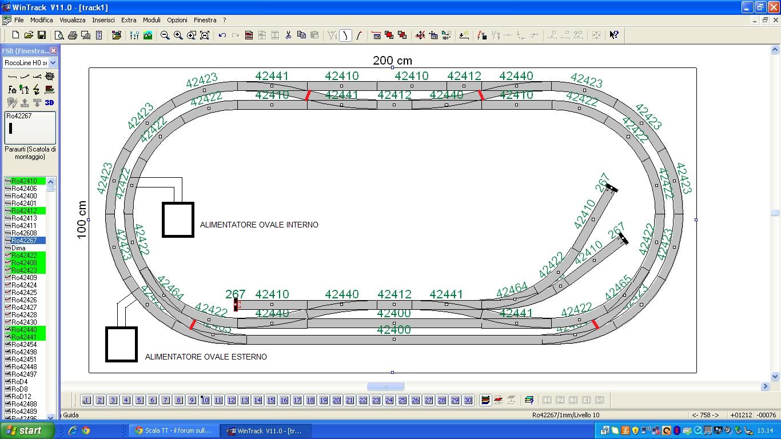781x439 pixels.
Task: Select the electrical symbols lightning icon
Action: pyautogui.click(x=37, y=90)
